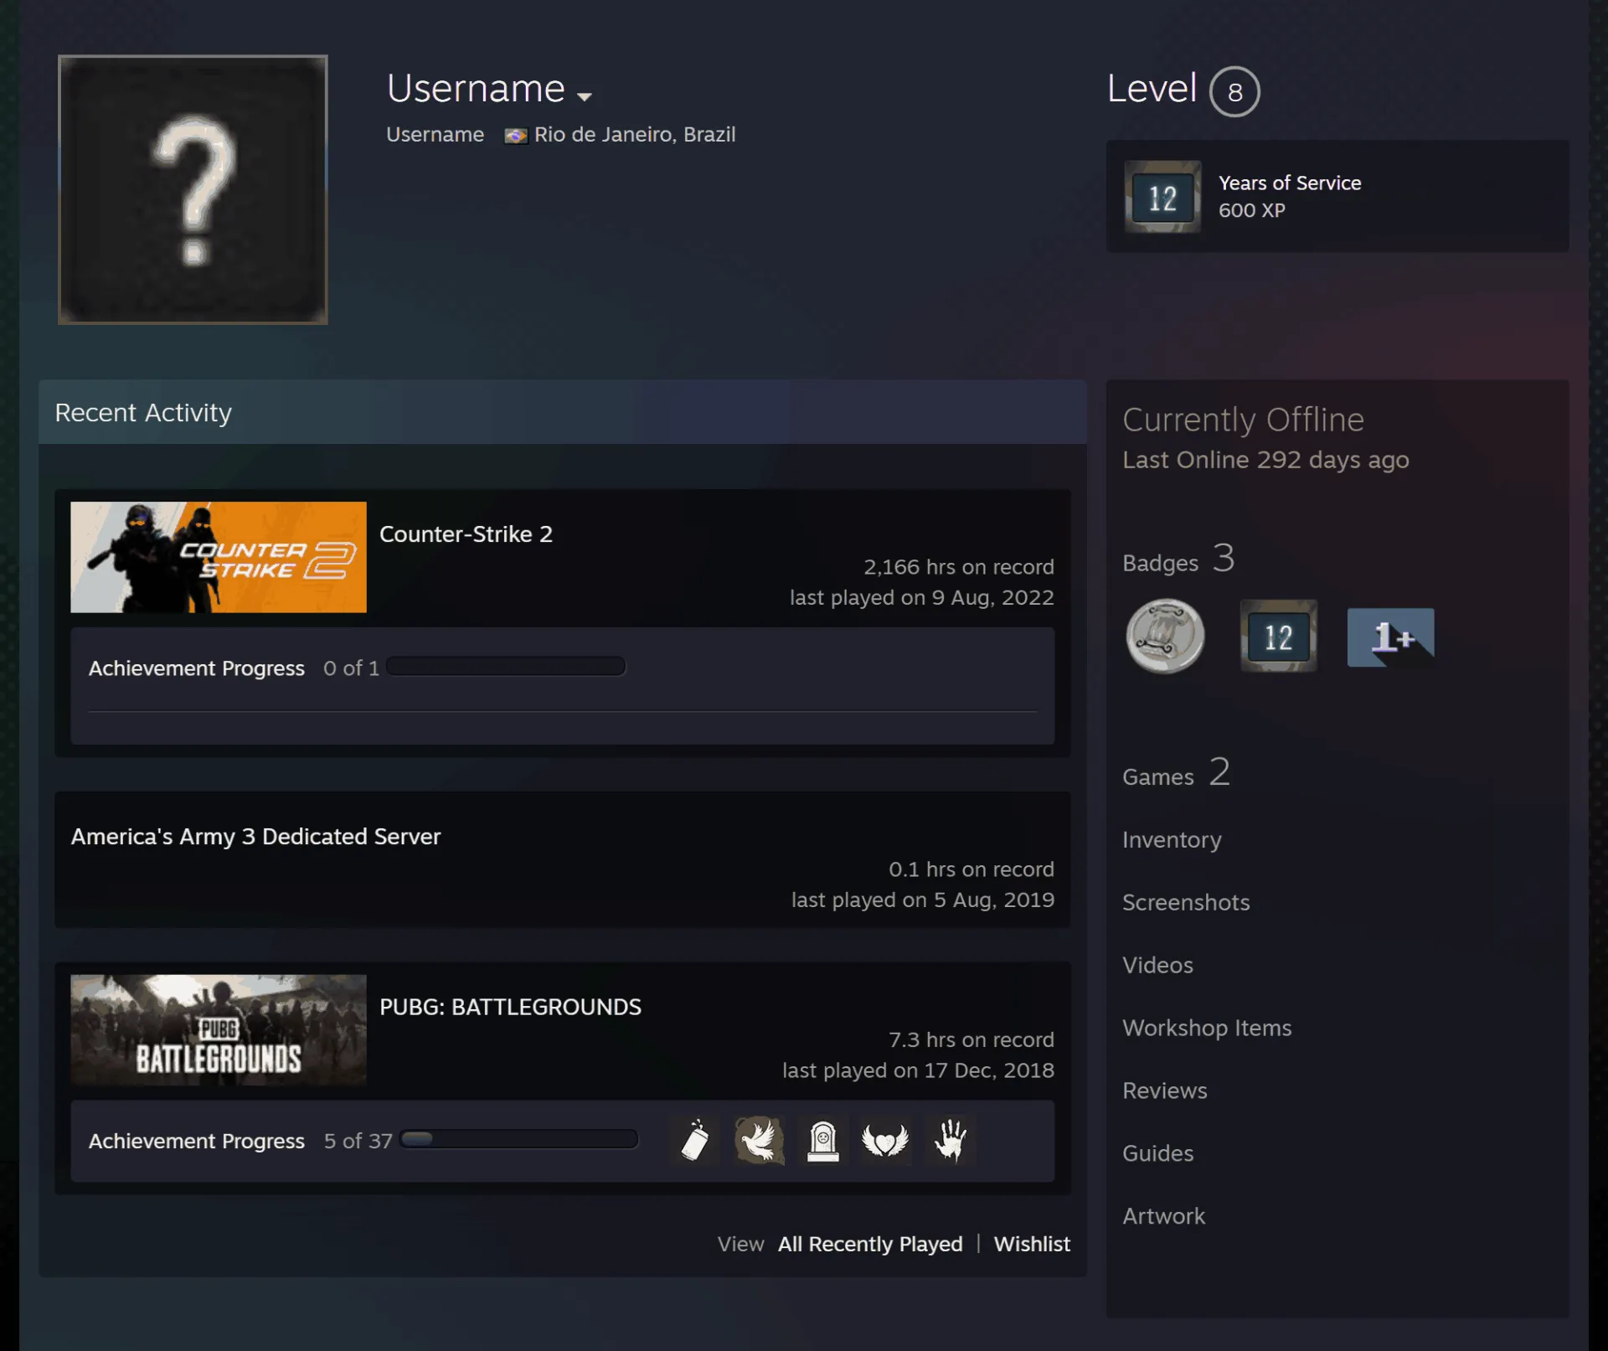Open the 1+ game collector badge
The image size is (1608, 1351).
tap(1390, 637)
